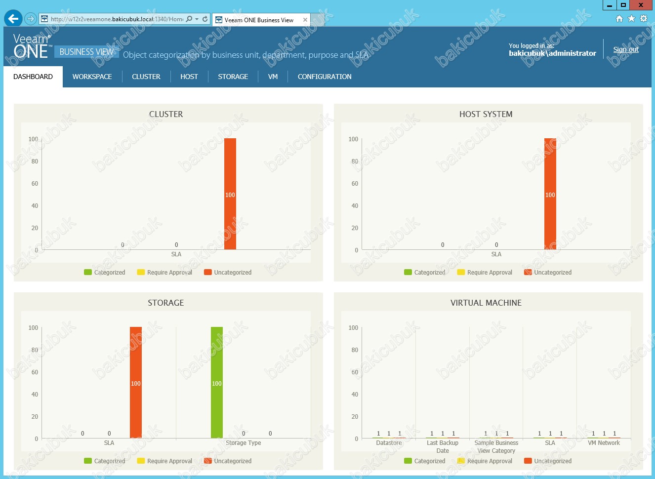Click the Storage Type axis label

pos(244,443)
